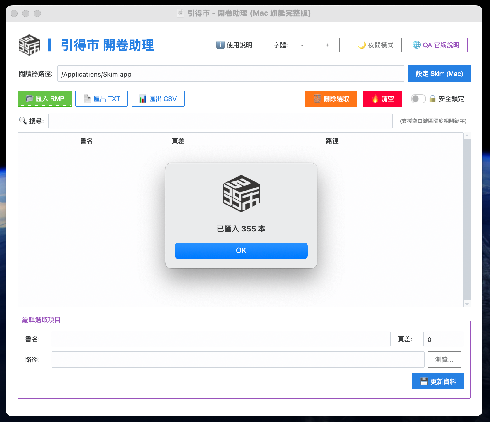Open QA 官網說明 globe link
Screen dimensions: 490x422
(x=436, y=45)
